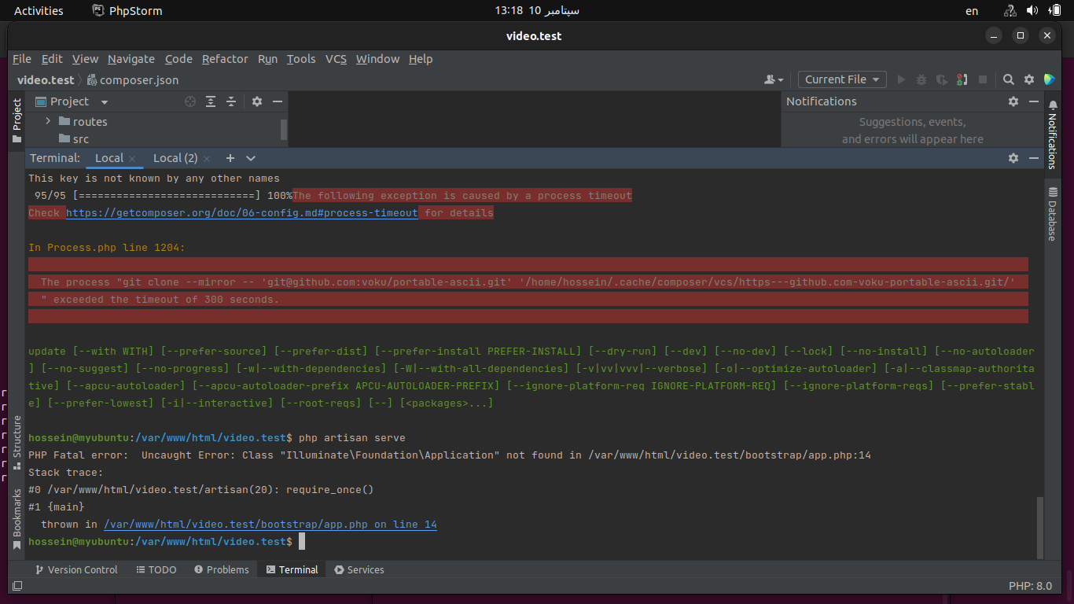This screenshot has height=604, width=1074.
Task: Click tool window quick access icon in status bar
Action: click(x=17, y=587)
